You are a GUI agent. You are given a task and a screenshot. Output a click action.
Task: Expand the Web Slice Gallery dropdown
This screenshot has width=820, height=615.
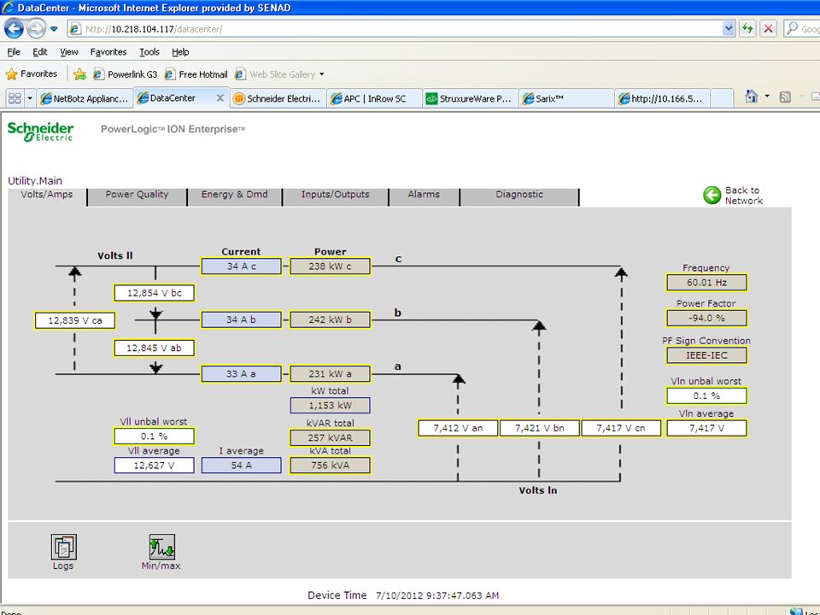click(322, 74)
